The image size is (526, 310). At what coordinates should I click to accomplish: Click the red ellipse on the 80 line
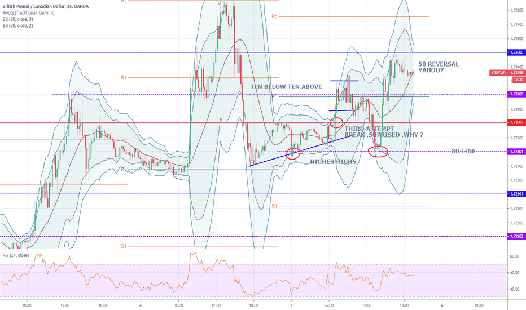[x=380, y=150]
